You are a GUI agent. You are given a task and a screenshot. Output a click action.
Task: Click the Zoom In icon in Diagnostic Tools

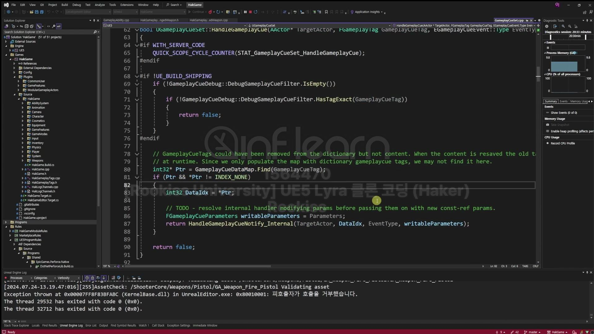(x=563, y=26)
